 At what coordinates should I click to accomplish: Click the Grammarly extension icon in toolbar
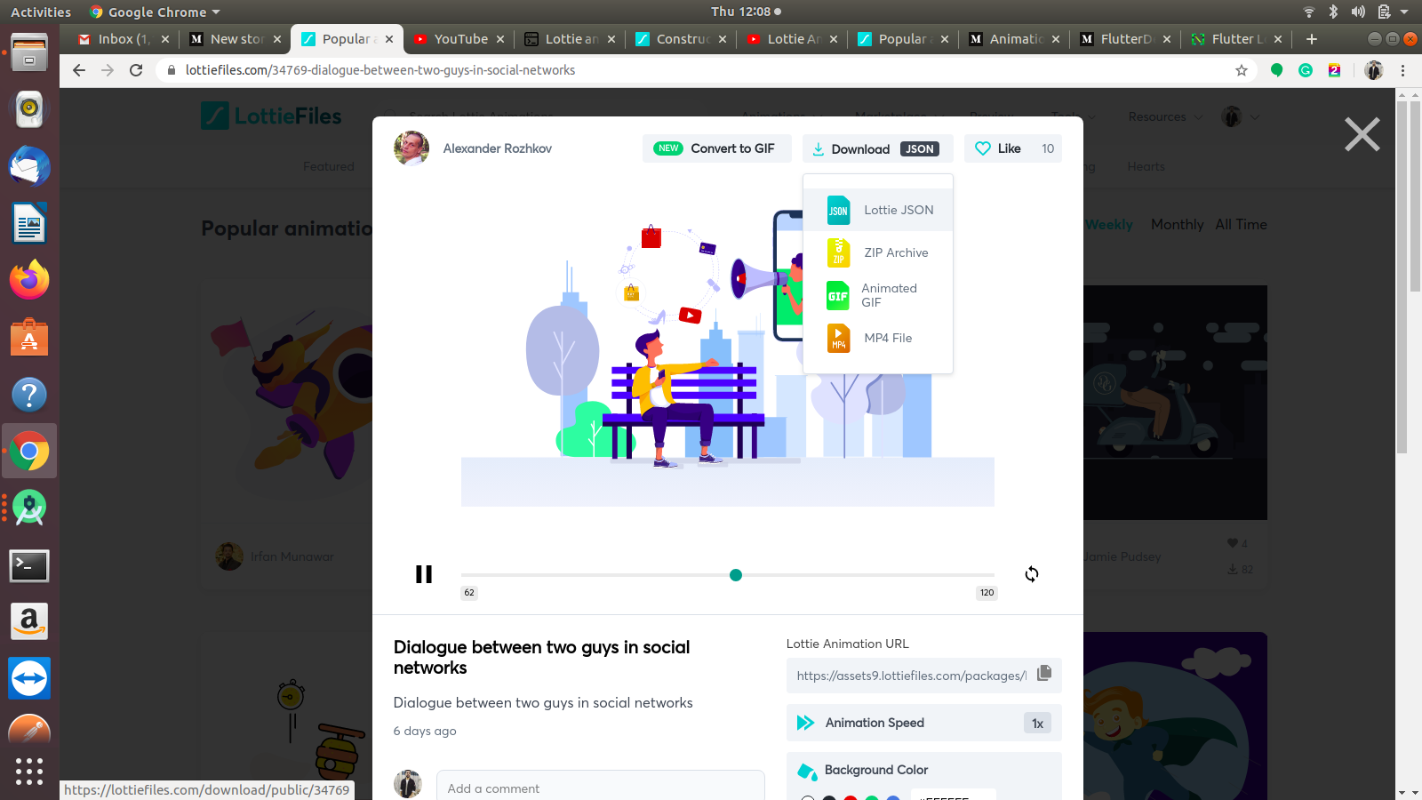1306,70
